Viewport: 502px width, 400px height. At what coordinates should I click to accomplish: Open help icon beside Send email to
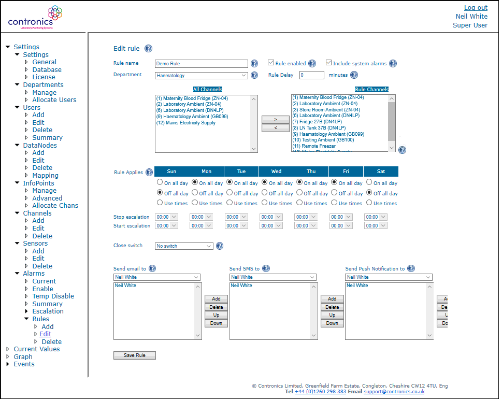[x=152, y=268]
